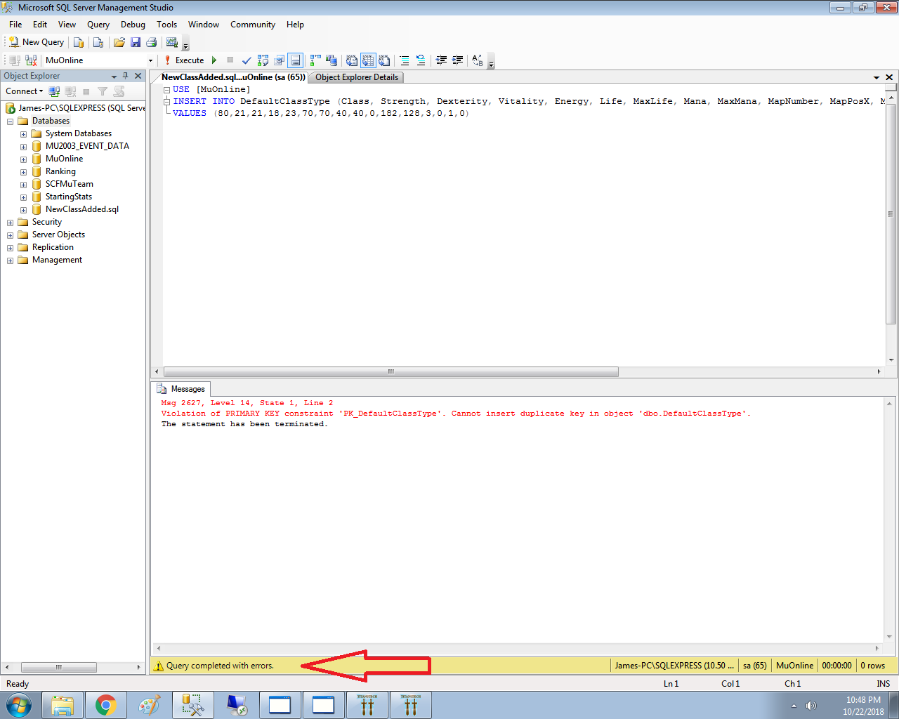Viewport: 899px width, 719px height.
Task: Open the active files list arrow
Action: (877, 77)
